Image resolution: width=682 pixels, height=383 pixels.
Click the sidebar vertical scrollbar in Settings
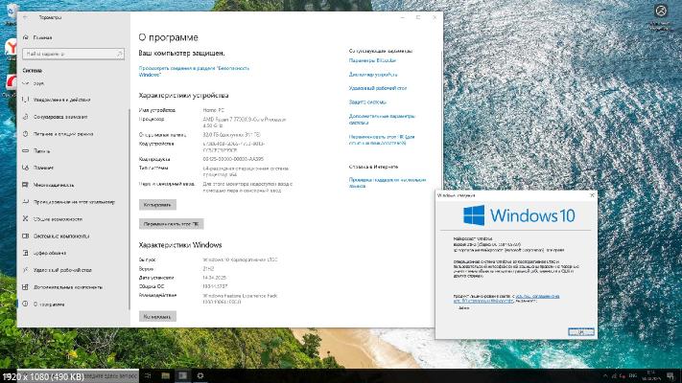coord(129,209)
